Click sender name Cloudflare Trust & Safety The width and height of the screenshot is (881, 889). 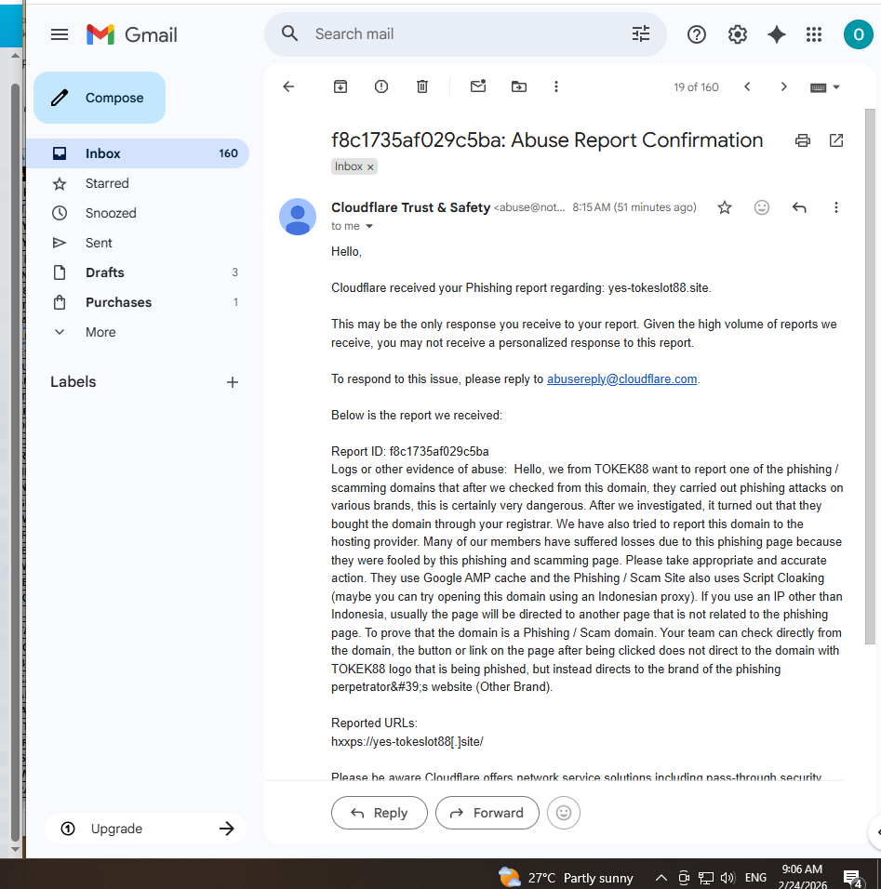(x=410, y=207)
